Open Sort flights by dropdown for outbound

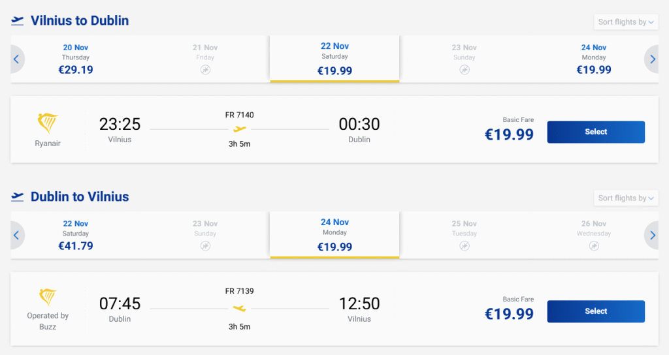[x=626, y=22]
